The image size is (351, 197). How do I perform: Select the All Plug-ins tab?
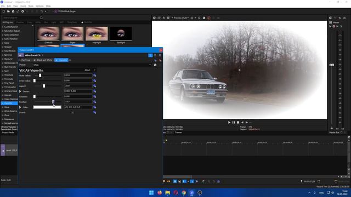click(8, 22)
